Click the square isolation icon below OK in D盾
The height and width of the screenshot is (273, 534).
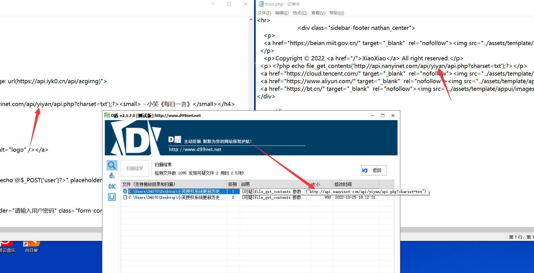click(x=112, y=197)
